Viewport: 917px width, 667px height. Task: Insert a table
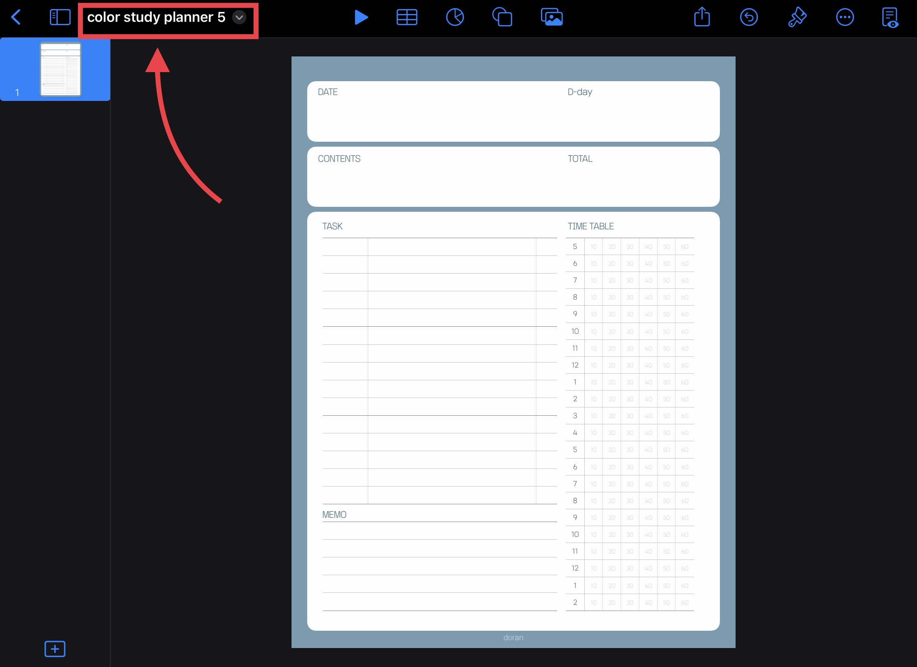[x=407, y=17]
